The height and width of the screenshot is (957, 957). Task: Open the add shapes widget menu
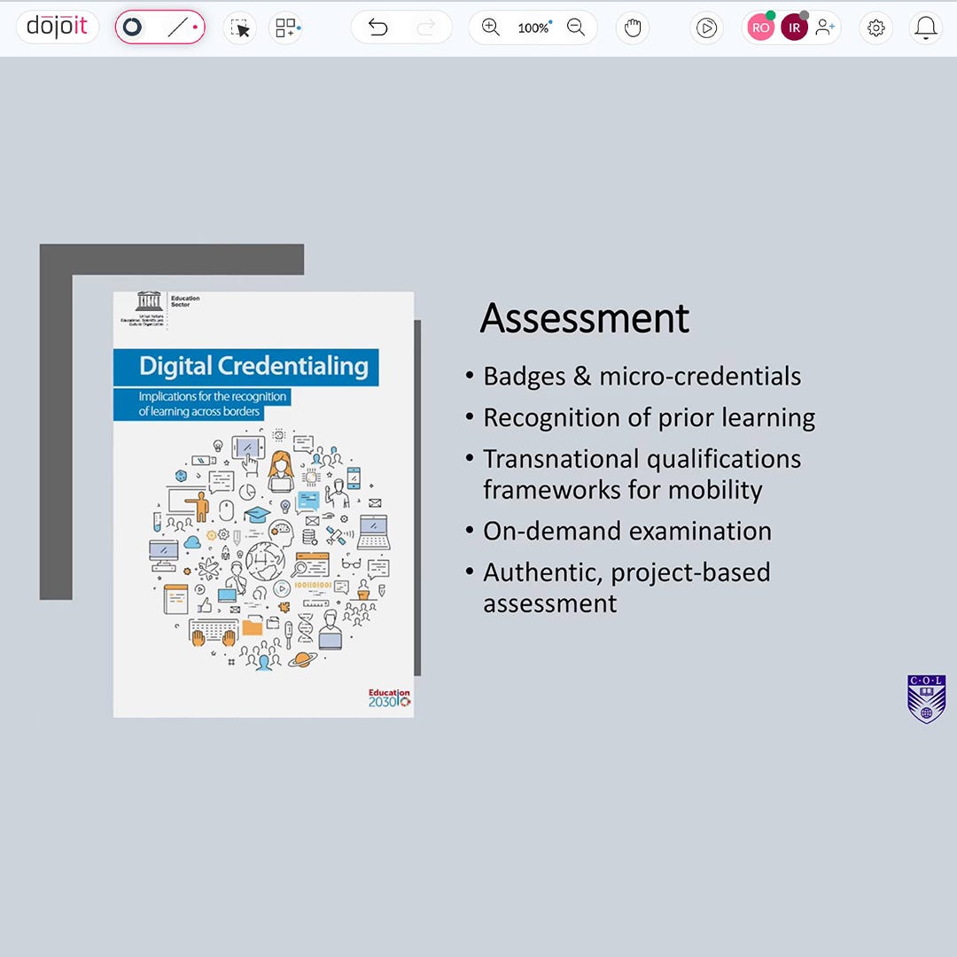point(285,27)
